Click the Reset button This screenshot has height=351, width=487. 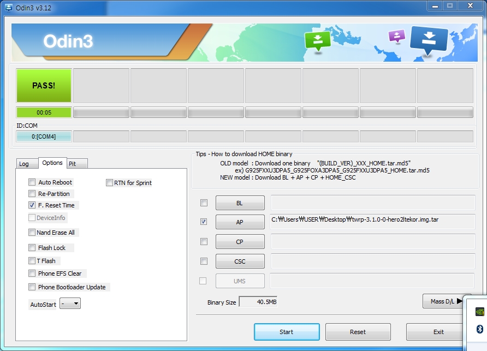click(x=358, y=332)
